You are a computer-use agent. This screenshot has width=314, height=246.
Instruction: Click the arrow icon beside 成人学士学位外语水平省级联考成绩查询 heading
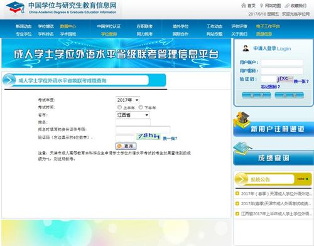9,80
